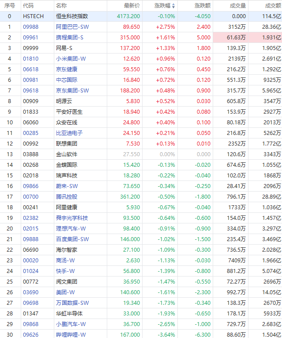282x338 pixels.
Task: Open 京东健康 stock name
Action: (67, 69)
